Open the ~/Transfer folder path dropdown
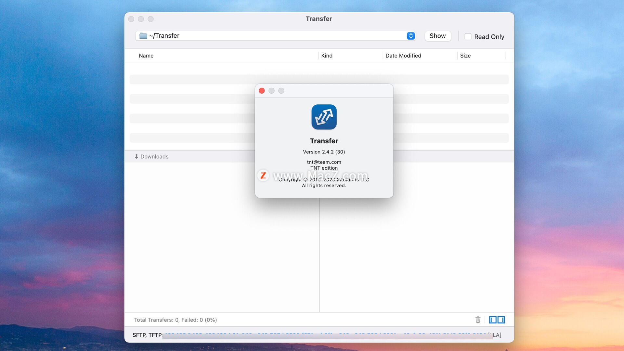Viewport: 624px width, 351px height. point(411,36)
